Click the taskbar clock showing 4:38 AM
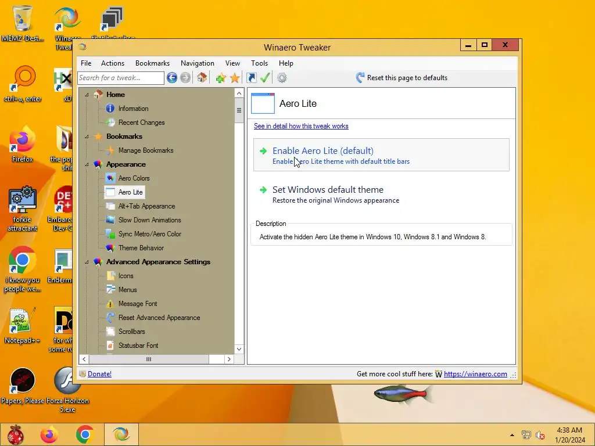Screen dimensions: 595x446 569,435
